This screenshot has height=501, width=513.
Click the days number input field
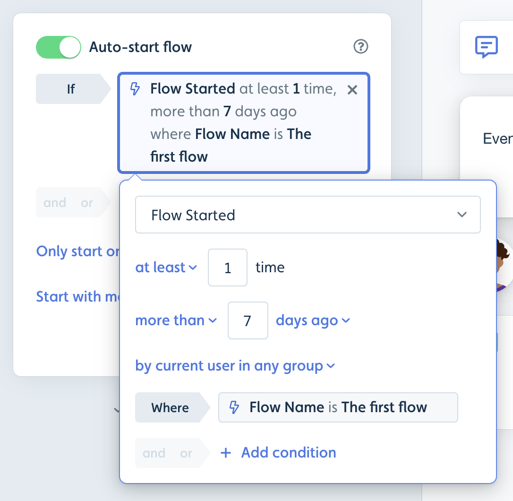click(248, 320)
